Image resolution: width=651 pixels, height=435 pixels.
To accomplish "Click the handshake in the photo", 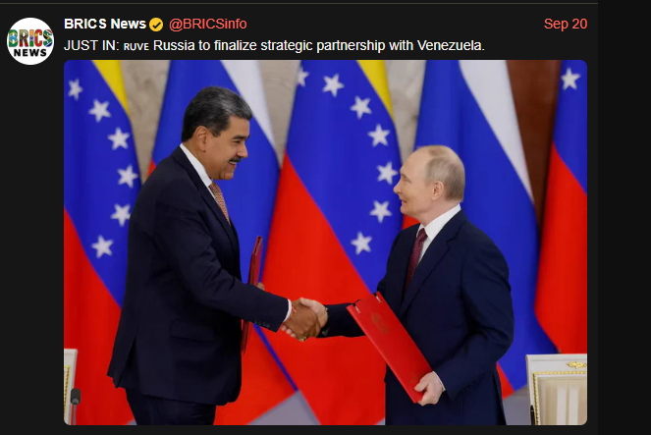I will tap(306, 318).
